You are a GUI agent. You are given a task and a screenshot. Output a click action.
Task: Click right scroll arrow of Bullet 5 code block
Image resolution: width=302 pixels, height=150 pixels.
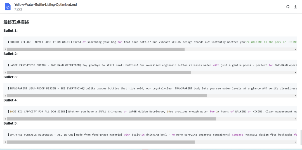point(295,142)
